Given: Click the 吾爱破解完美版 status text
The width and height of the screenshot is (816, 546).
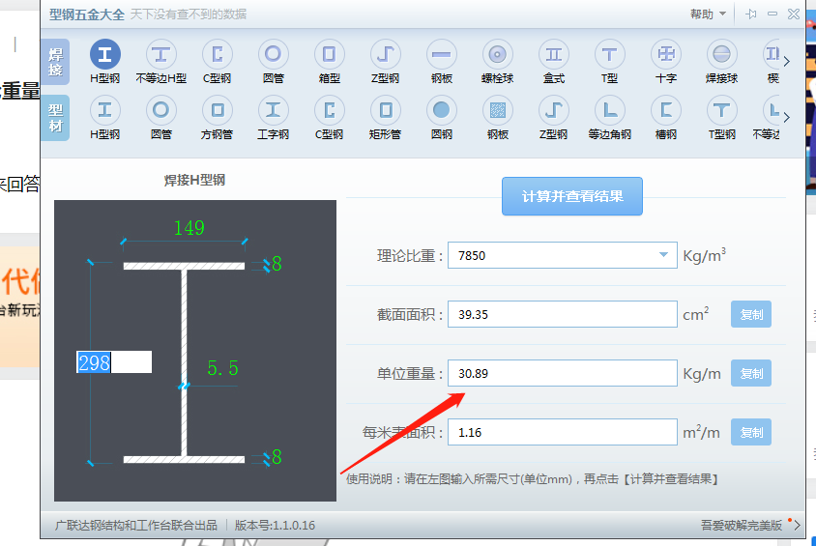Looking at the screenshot, I should (x=741, y=525).
